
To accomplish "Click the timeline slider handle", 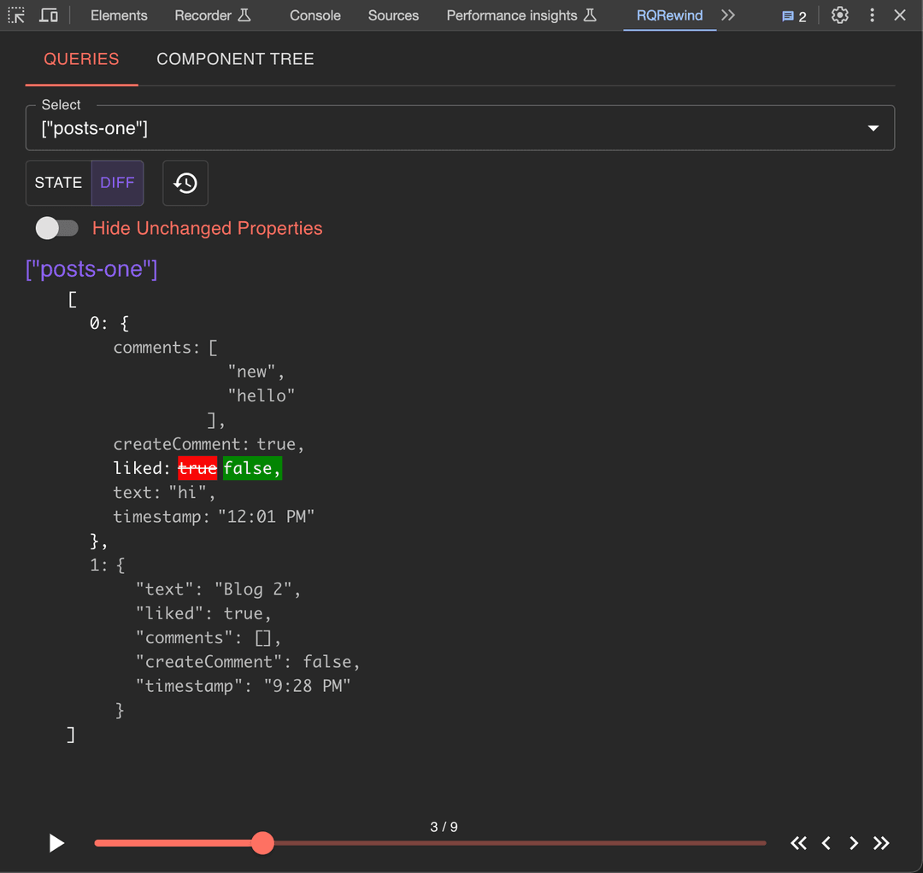I will [263, 843].
